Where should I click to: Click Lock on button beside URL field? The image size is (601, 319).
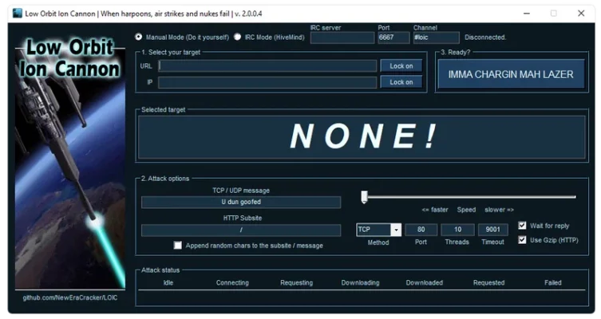tap(401, 66)
